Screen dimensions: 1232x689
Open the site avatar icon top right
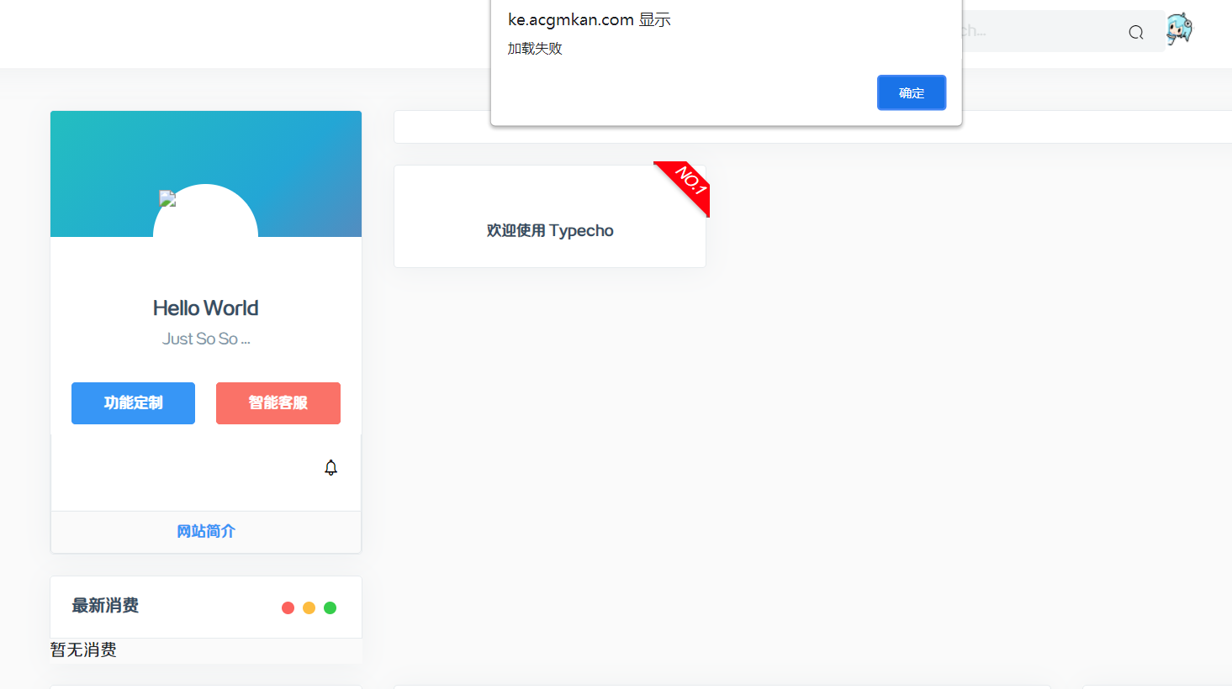click(1179, 28)
